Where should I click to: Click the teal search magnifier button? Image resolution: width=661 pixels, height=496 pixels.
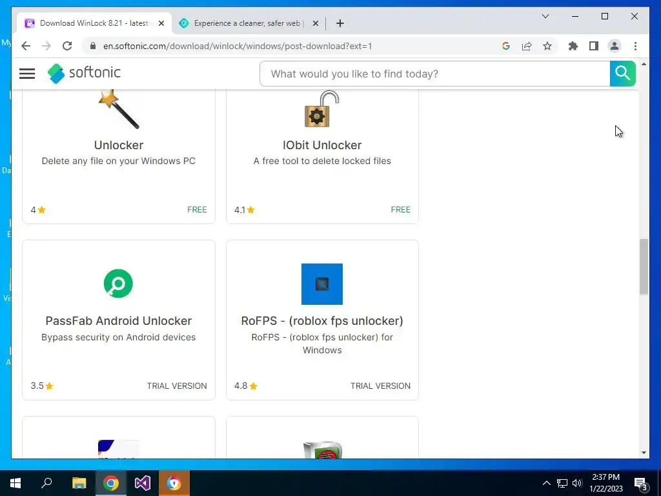(x=622, y=74)
